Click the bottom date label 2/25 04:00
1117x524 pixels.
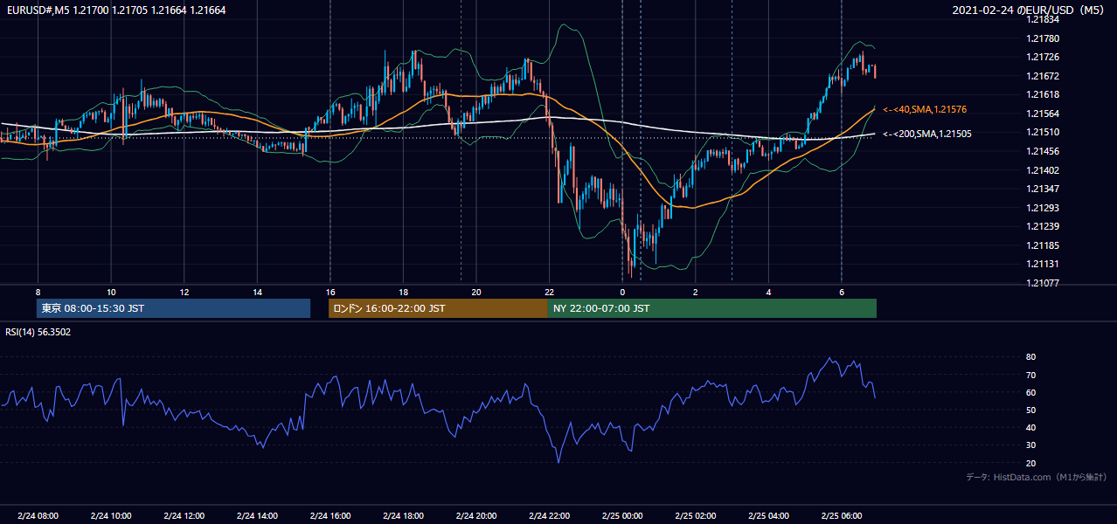tap(768, 516)
